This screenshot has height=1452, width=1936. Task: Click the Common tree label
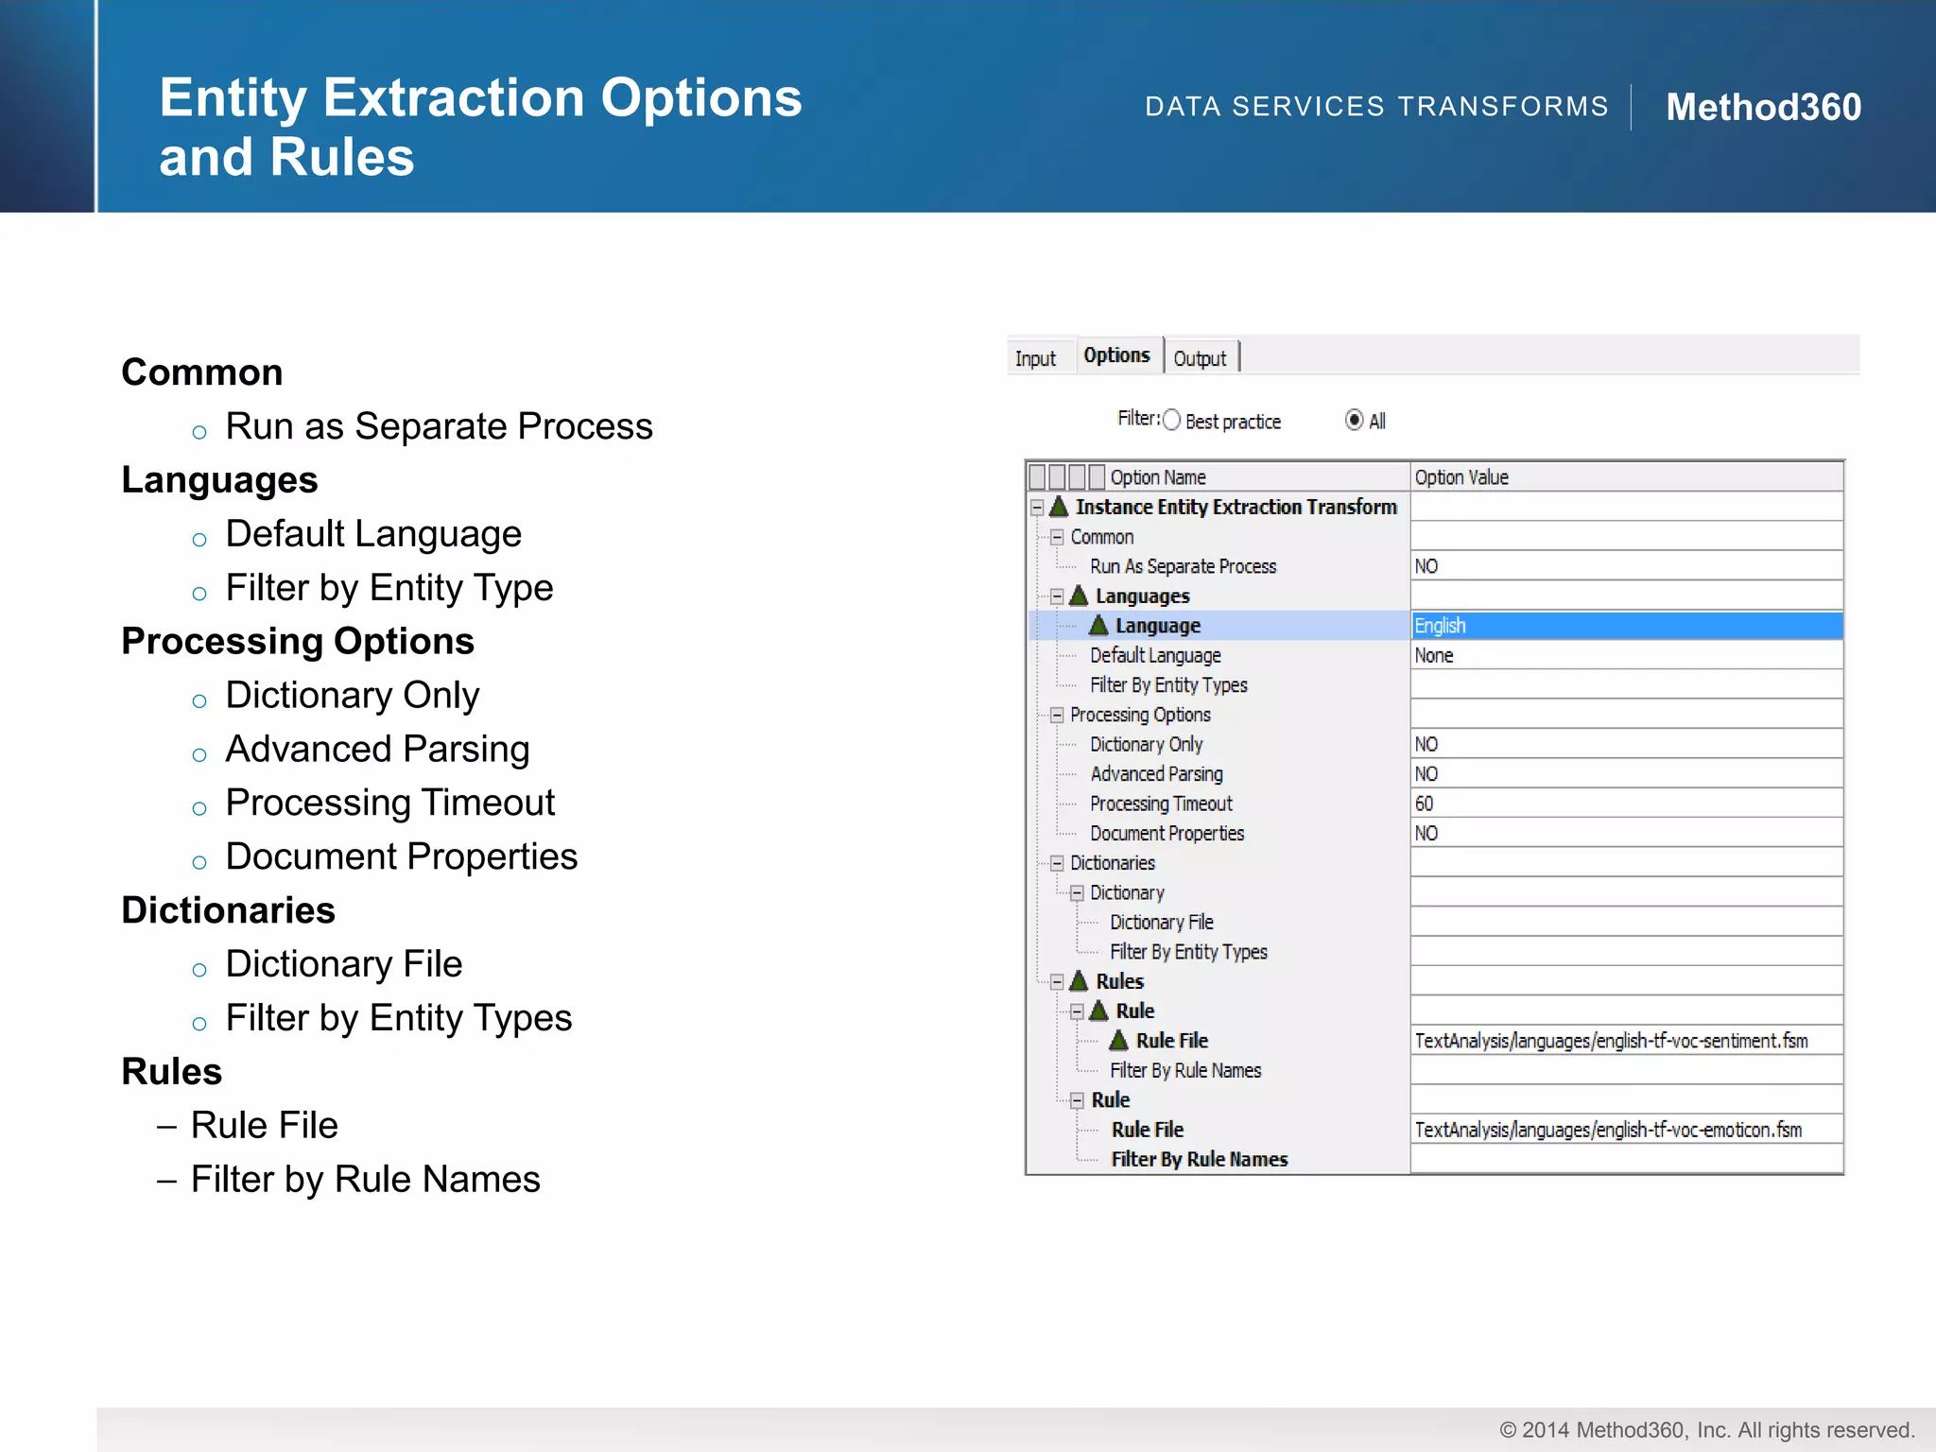[1101, 537]
